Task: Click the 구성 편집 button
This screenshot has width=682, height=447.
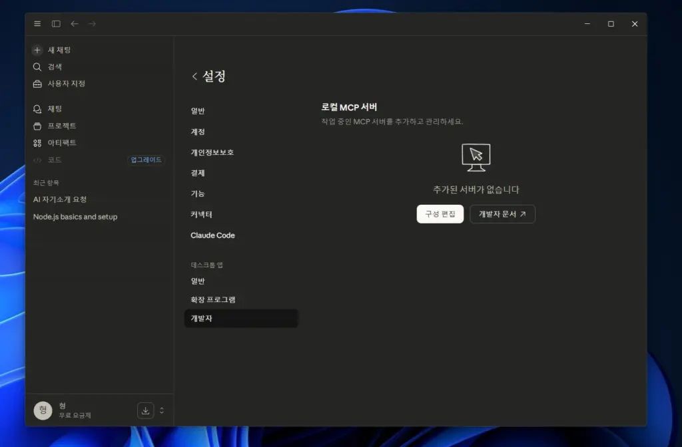Action: tap(440, 214)
